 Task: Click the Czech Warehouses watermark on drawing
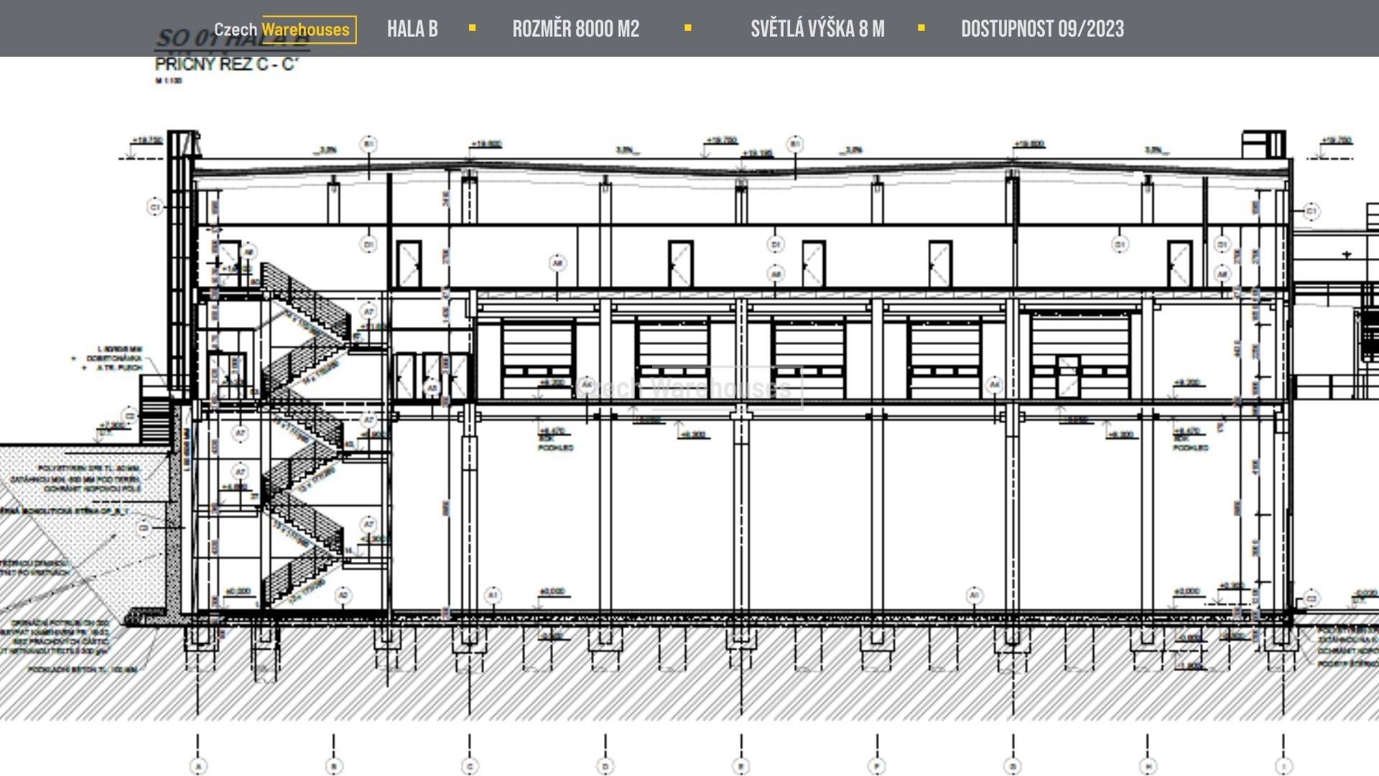click(687, 389)
